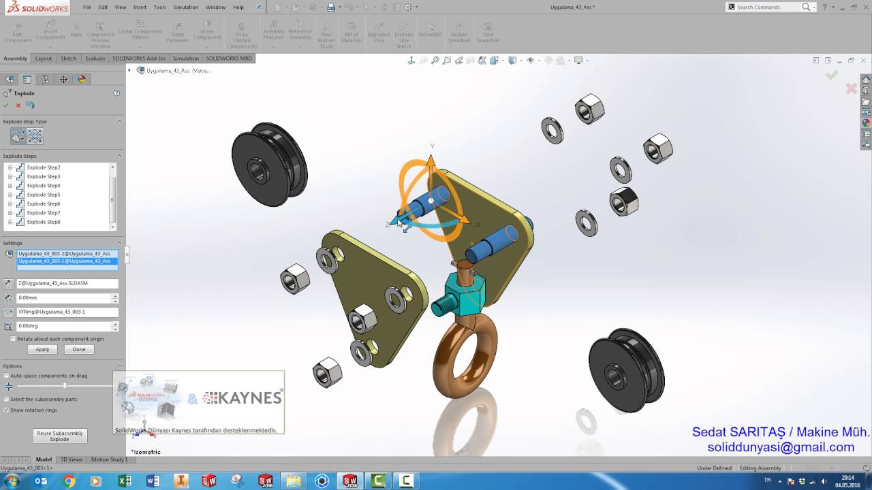Click the Done button

(79, 349)
